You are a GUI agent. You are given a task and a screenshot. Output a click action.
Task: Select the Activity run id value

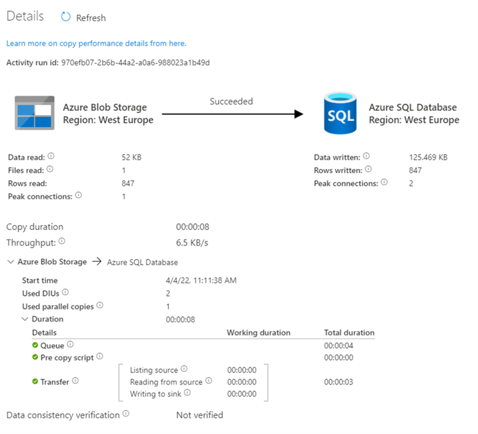click(x=136, y=63)
